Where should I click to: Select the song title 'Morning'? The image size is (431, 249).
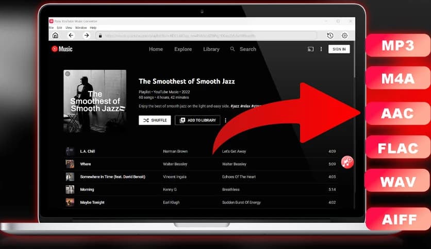[87, 189]
